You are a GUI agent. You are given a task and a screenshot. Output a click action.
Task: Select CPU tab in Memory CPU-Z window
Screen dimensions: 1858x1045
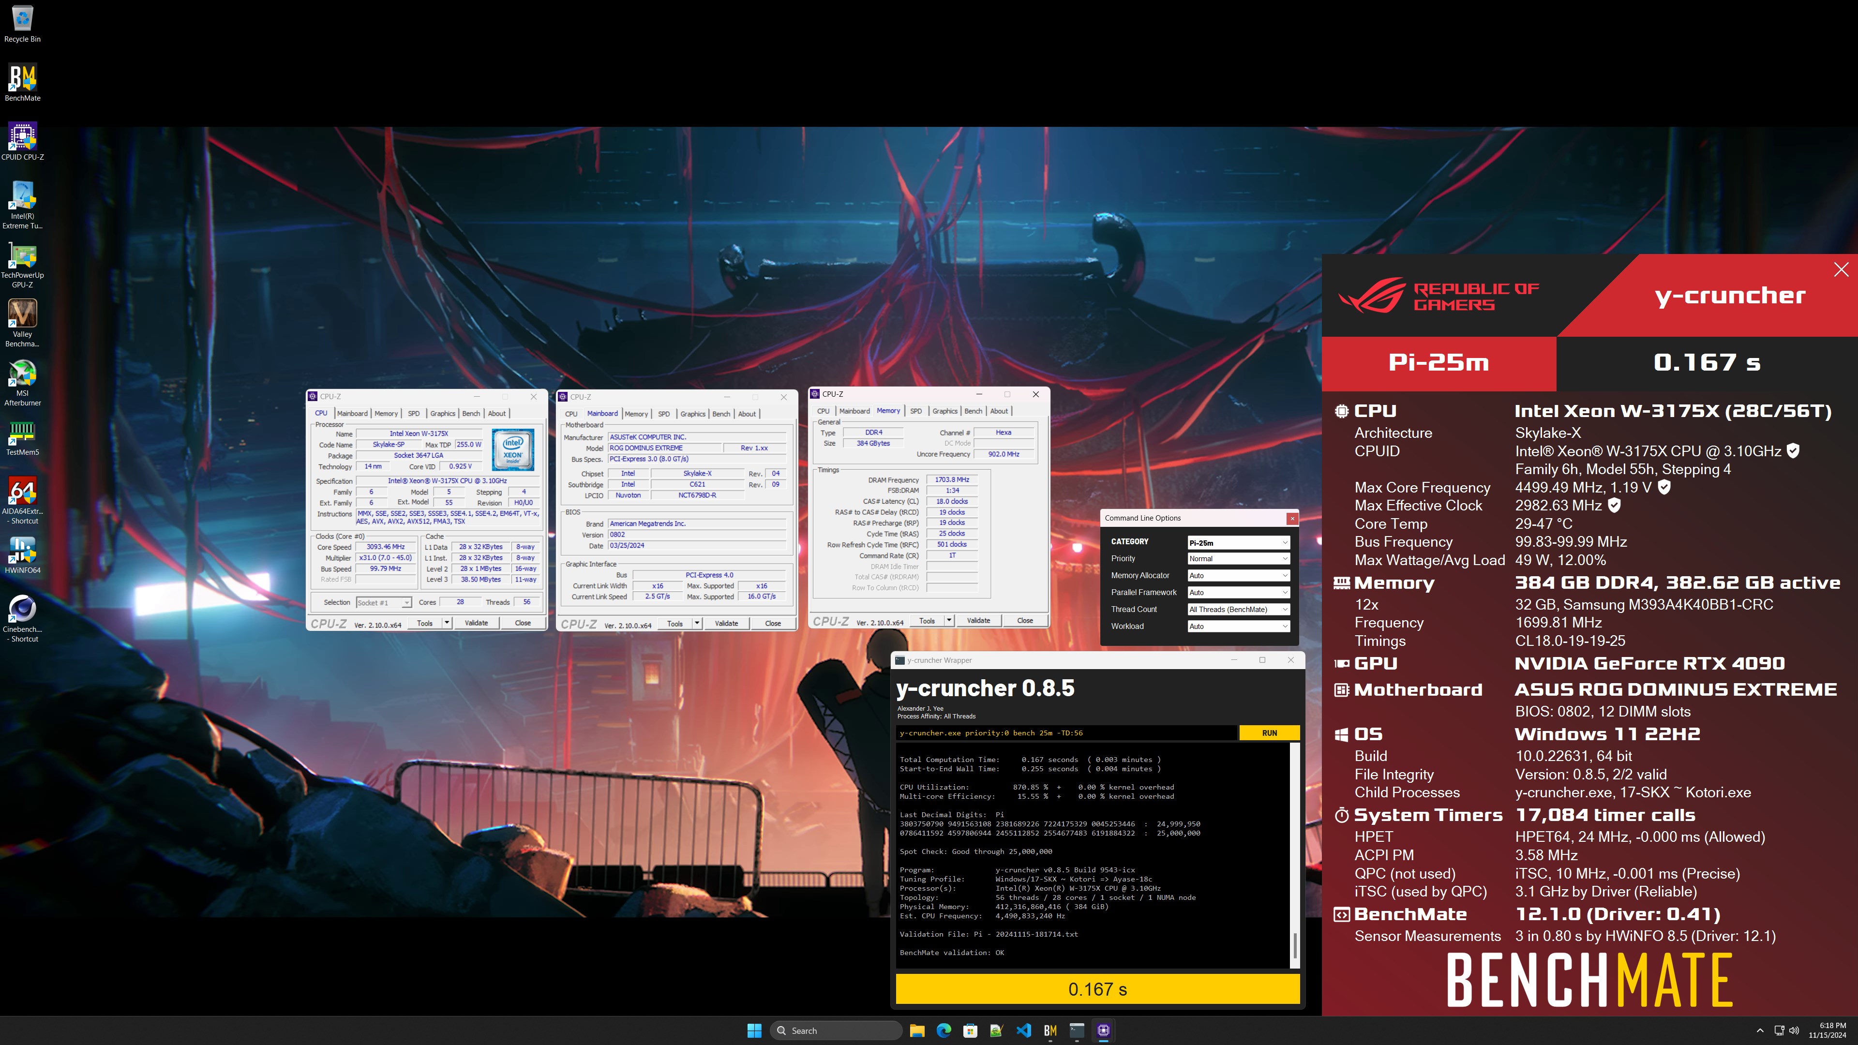(823, 411)
